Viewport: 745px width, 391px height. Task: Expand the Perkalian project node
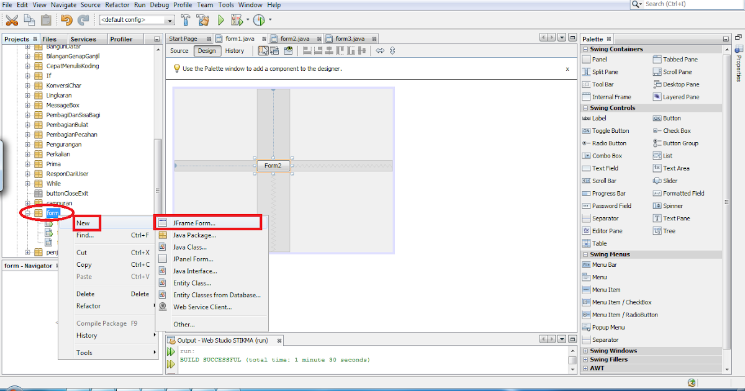point(26,154)
